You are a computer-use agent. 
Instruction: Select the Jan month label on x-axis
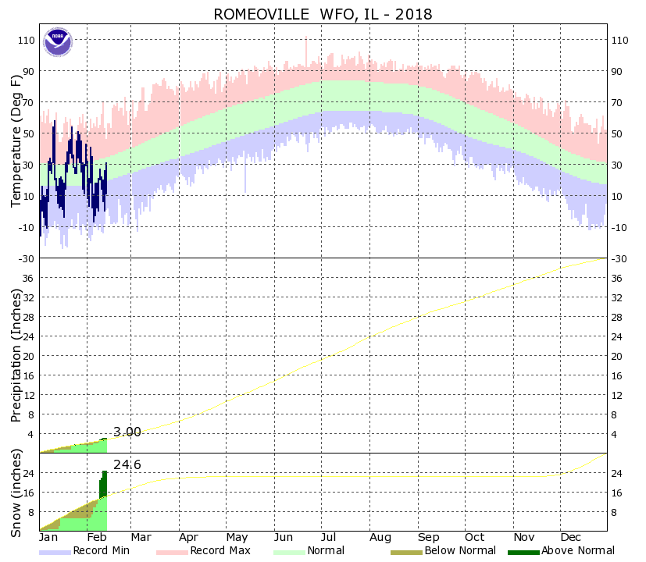click(48, 538)
